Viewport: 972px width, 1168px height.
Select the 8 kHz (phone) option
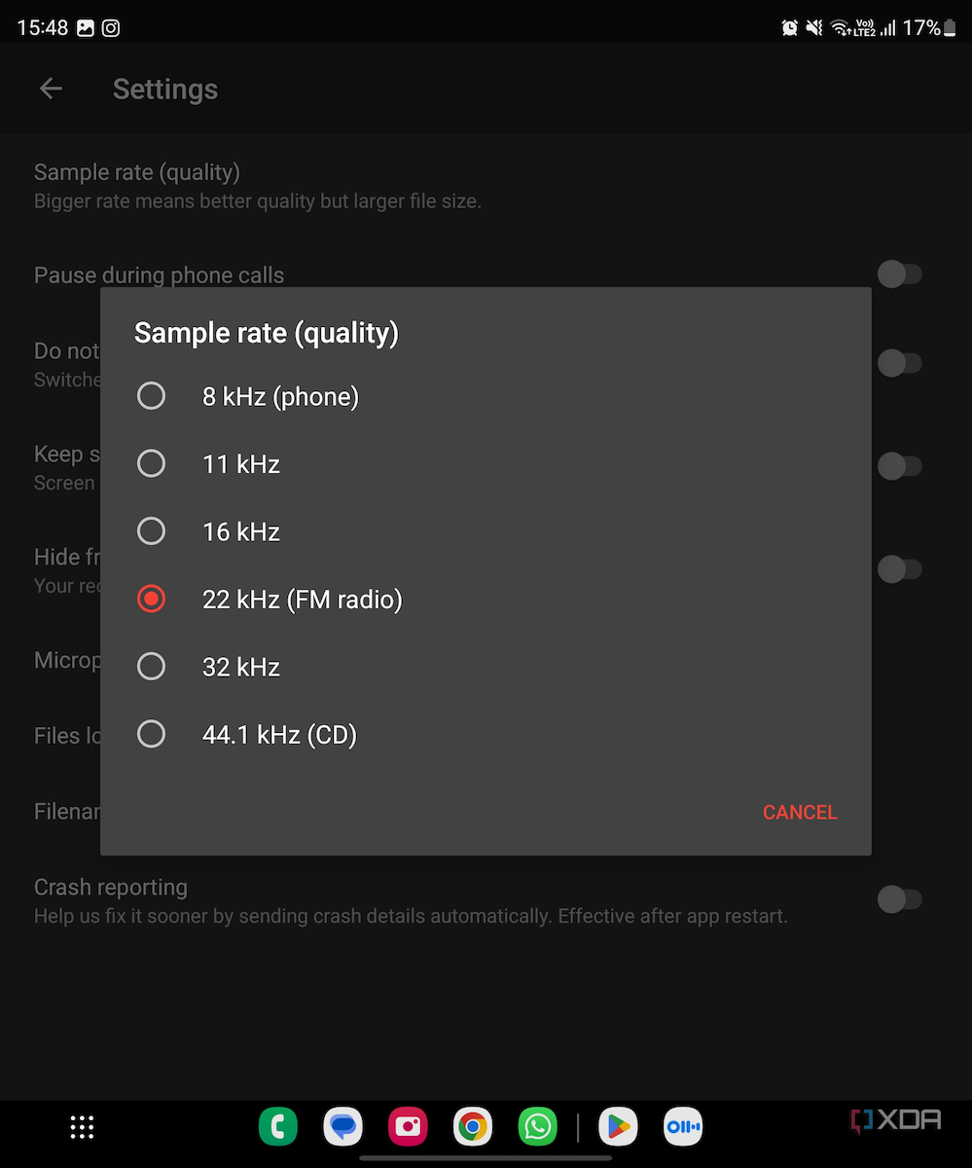152,396
